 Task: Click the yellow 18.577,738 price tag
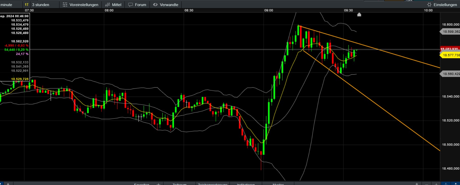coord(450,55)
